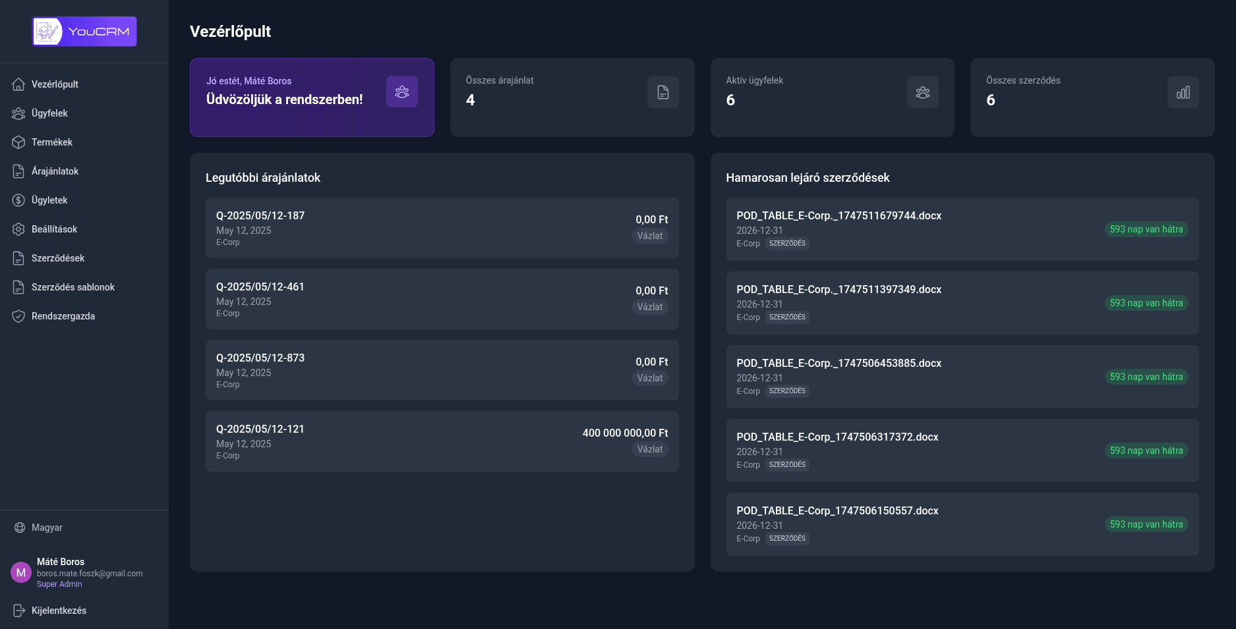Click the document icon in Összes árajánlat card
1236x629 pixels.
[663, 92]
